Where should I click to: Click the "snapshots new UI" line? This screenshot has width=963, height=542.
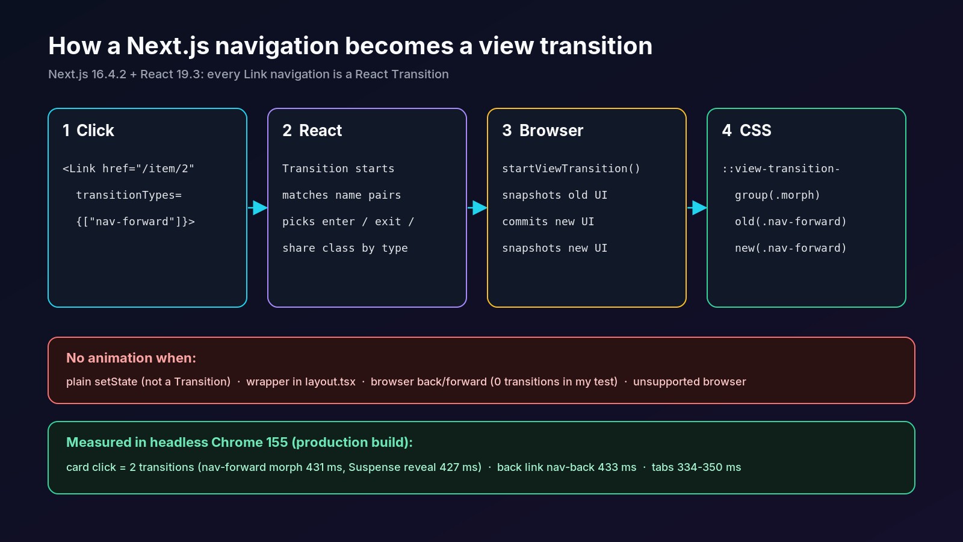(x=555, y=248)
